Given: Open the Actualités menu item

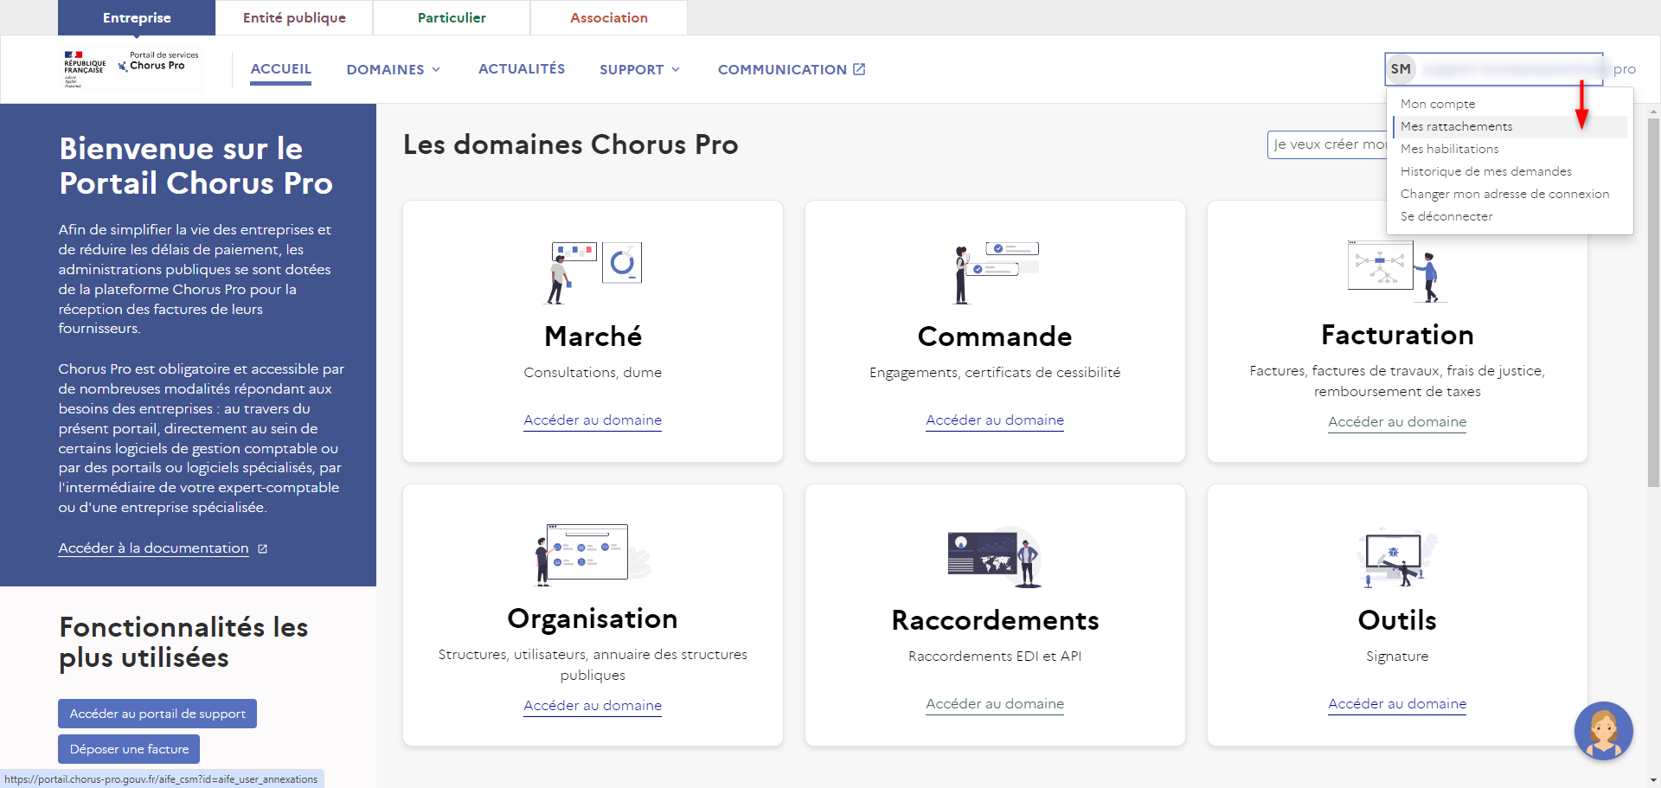Looking at the screenshot, I should tap(522, 69).
